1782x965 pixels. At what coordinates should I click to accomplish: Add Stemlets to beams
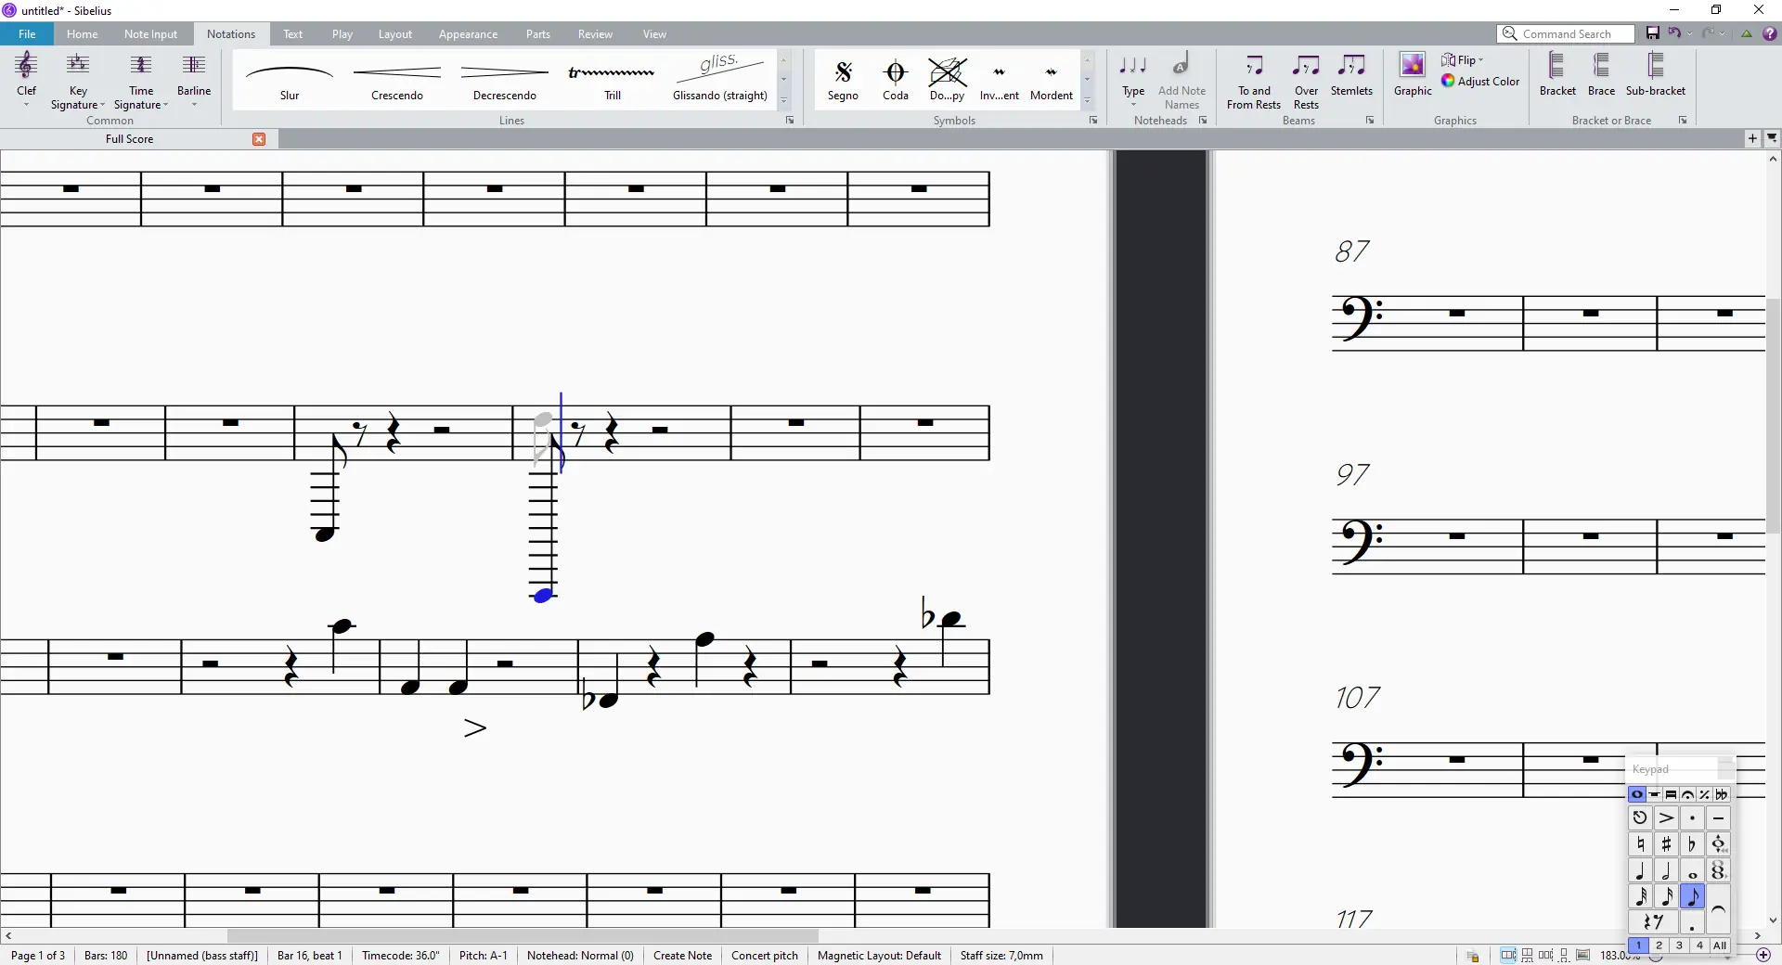(x=1351, y=74)
